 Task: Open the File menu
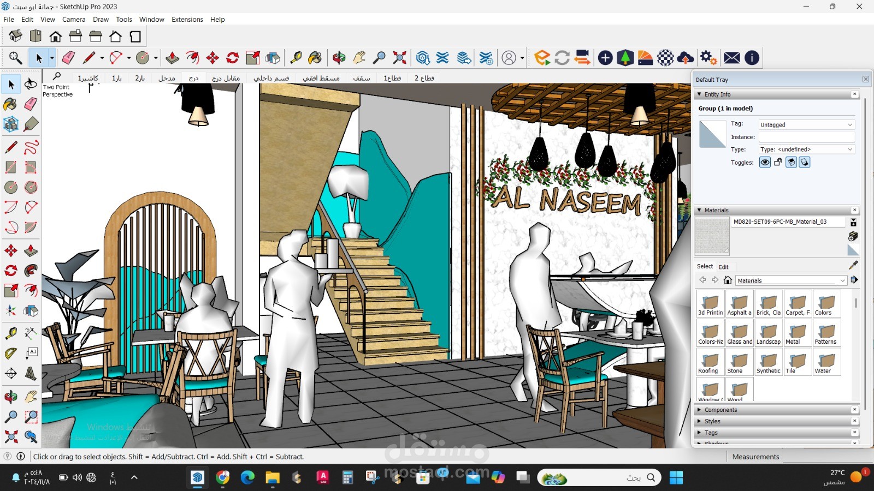pyautogui.click(x=9, y=19)
